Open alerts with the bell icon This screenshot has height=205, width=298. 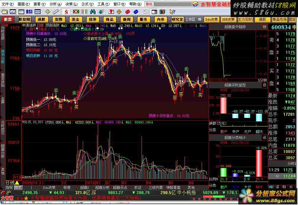pos(101,12)
